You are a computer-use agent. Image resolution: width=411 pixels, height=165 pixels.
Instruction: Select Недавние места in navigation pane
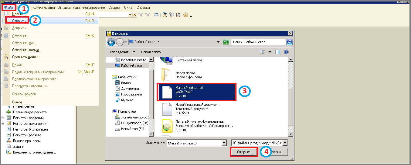tap(131, 60)
